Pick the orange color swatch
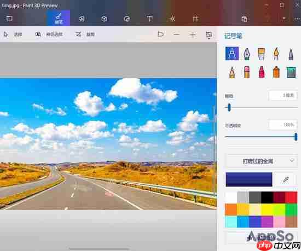Image resolution: width=301 pixels, height=251 pixels. 231,209
